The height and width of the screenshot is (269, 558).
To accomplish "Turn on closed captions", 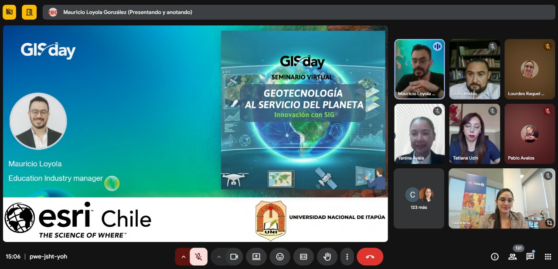I will pyautogui.click(x=303, y=257).
